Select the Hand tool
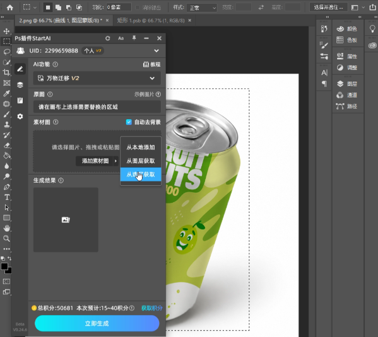Screen dimensions: 378x337 tap(6, 228)
